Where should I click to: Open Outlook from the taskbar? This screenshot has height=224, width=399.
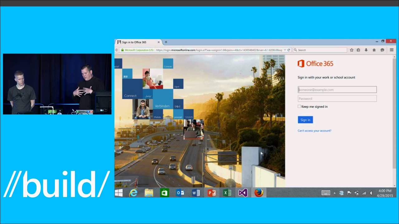click(x=180, y=193)
